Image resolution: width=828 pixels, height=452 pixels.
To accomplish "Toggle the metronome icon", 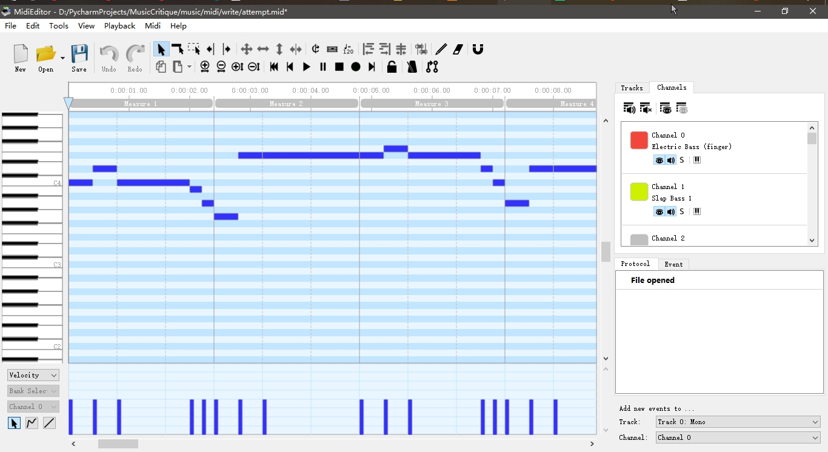I will point(412,67).
